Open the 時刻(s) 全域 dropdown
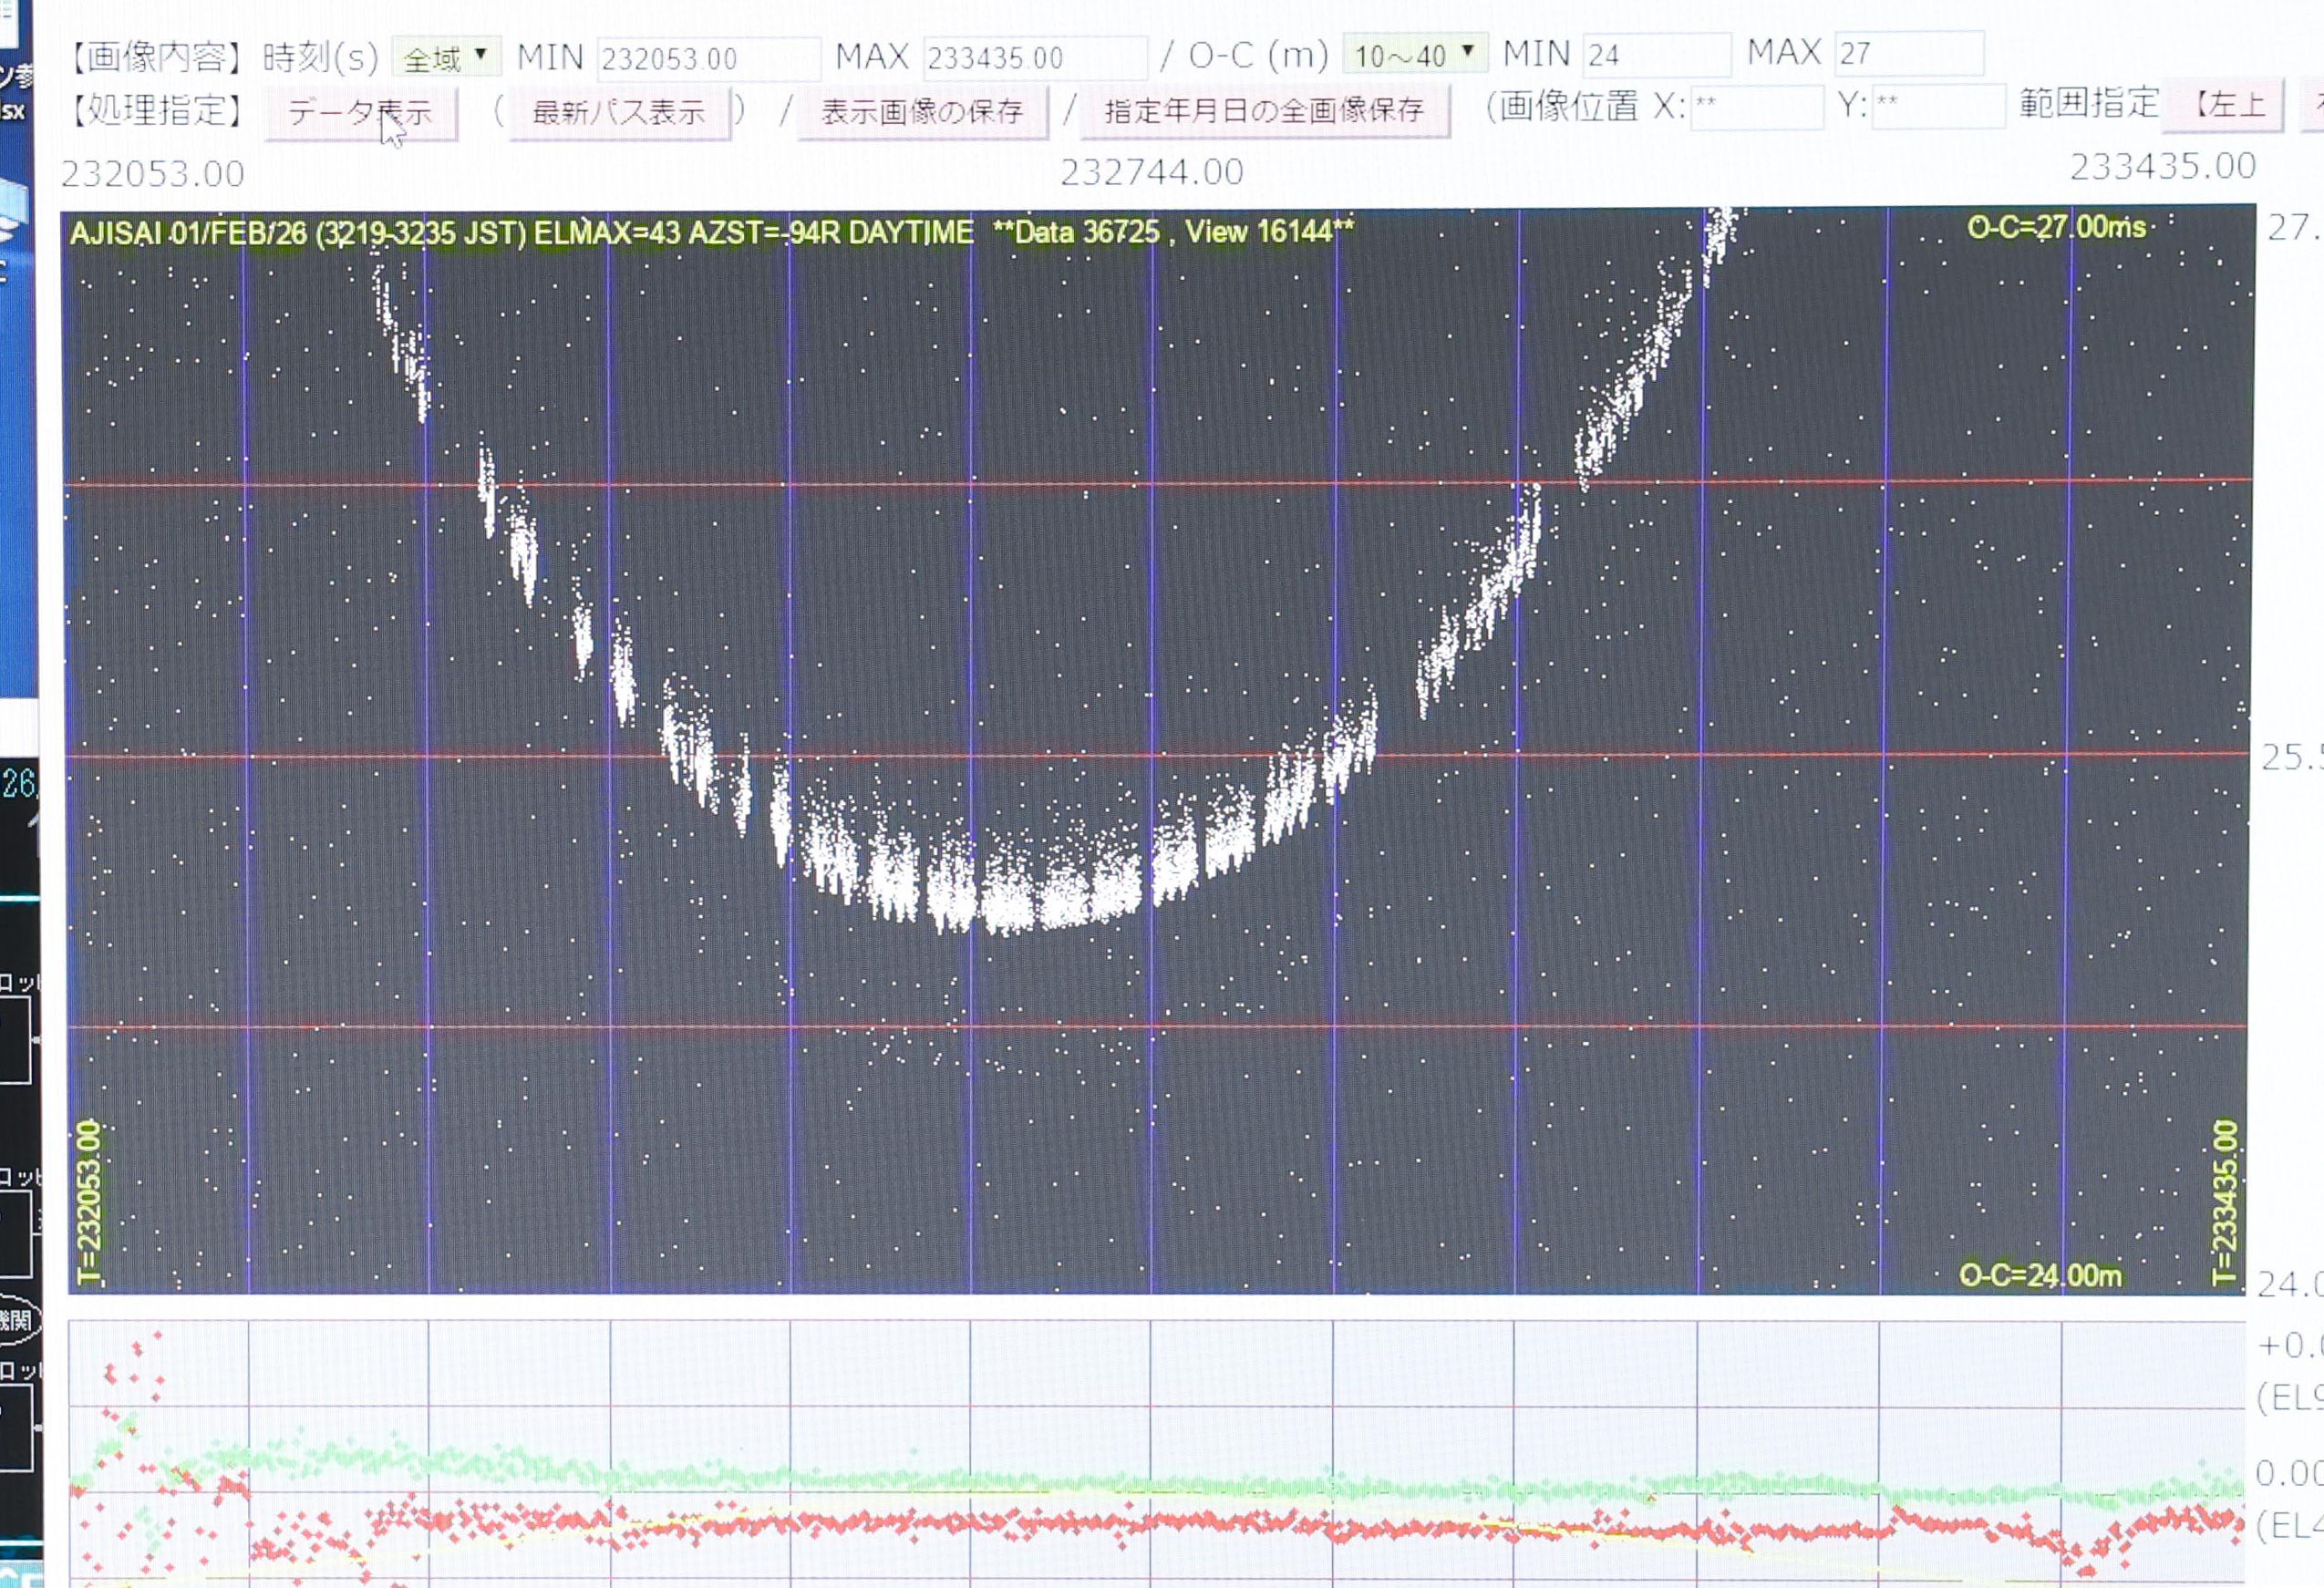Screen dimensions: 2324x1588 click(445, 57)
